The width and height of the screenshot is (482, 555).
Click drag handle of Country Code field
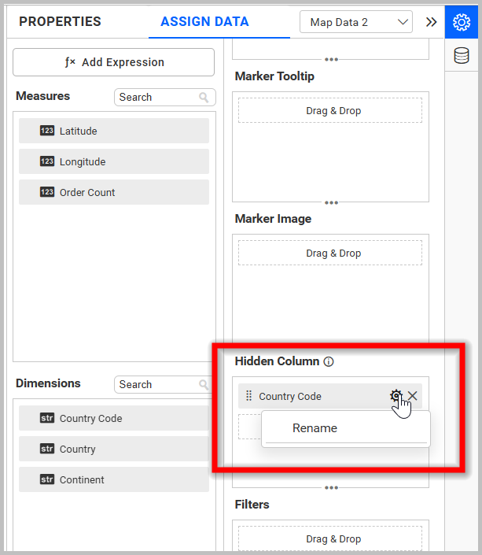[249, 396]
